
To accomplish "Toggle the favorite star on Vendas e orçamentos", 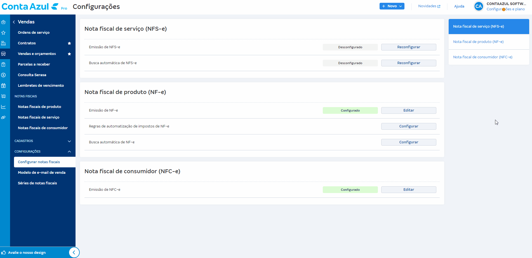I will pyautogui.click(x=69, y=54).
